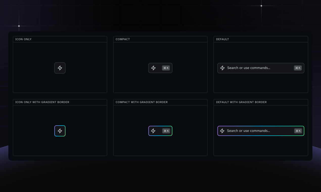
Task: Click the lightning icon in the gradient default search bar
Action: [x=222, y=131]
